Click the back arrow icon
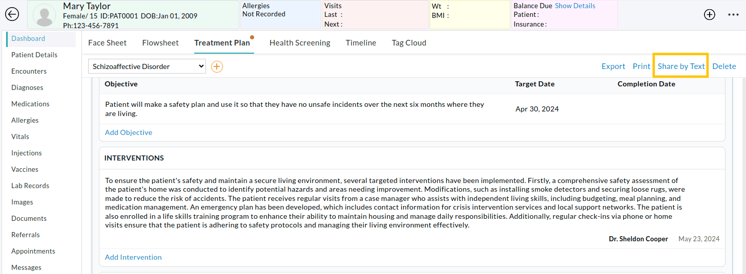746x274 pixels. (x=12, y=14)
